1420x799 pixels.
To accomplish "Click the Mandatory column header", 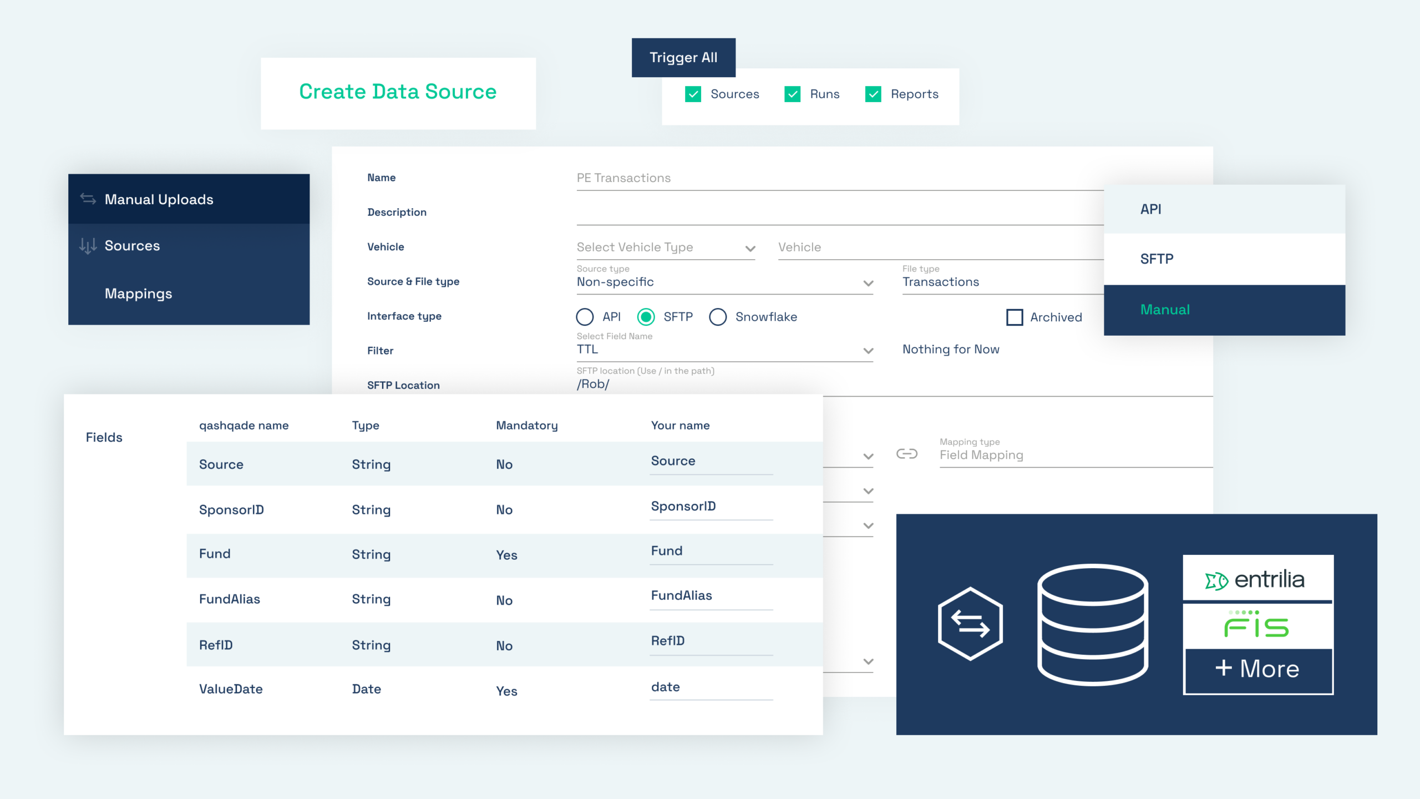I will coord(527,426).
